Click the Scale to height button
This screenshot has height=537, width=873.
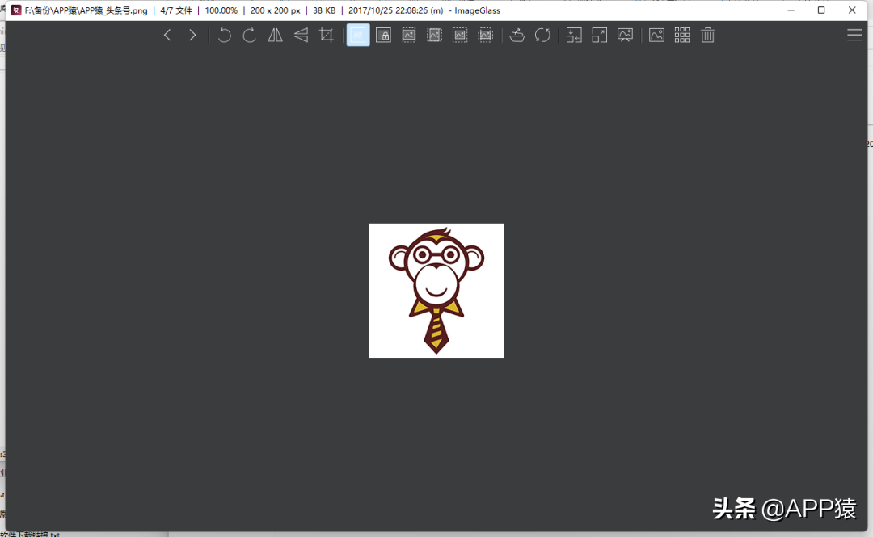pyautogui.click(x=435, y=35)
